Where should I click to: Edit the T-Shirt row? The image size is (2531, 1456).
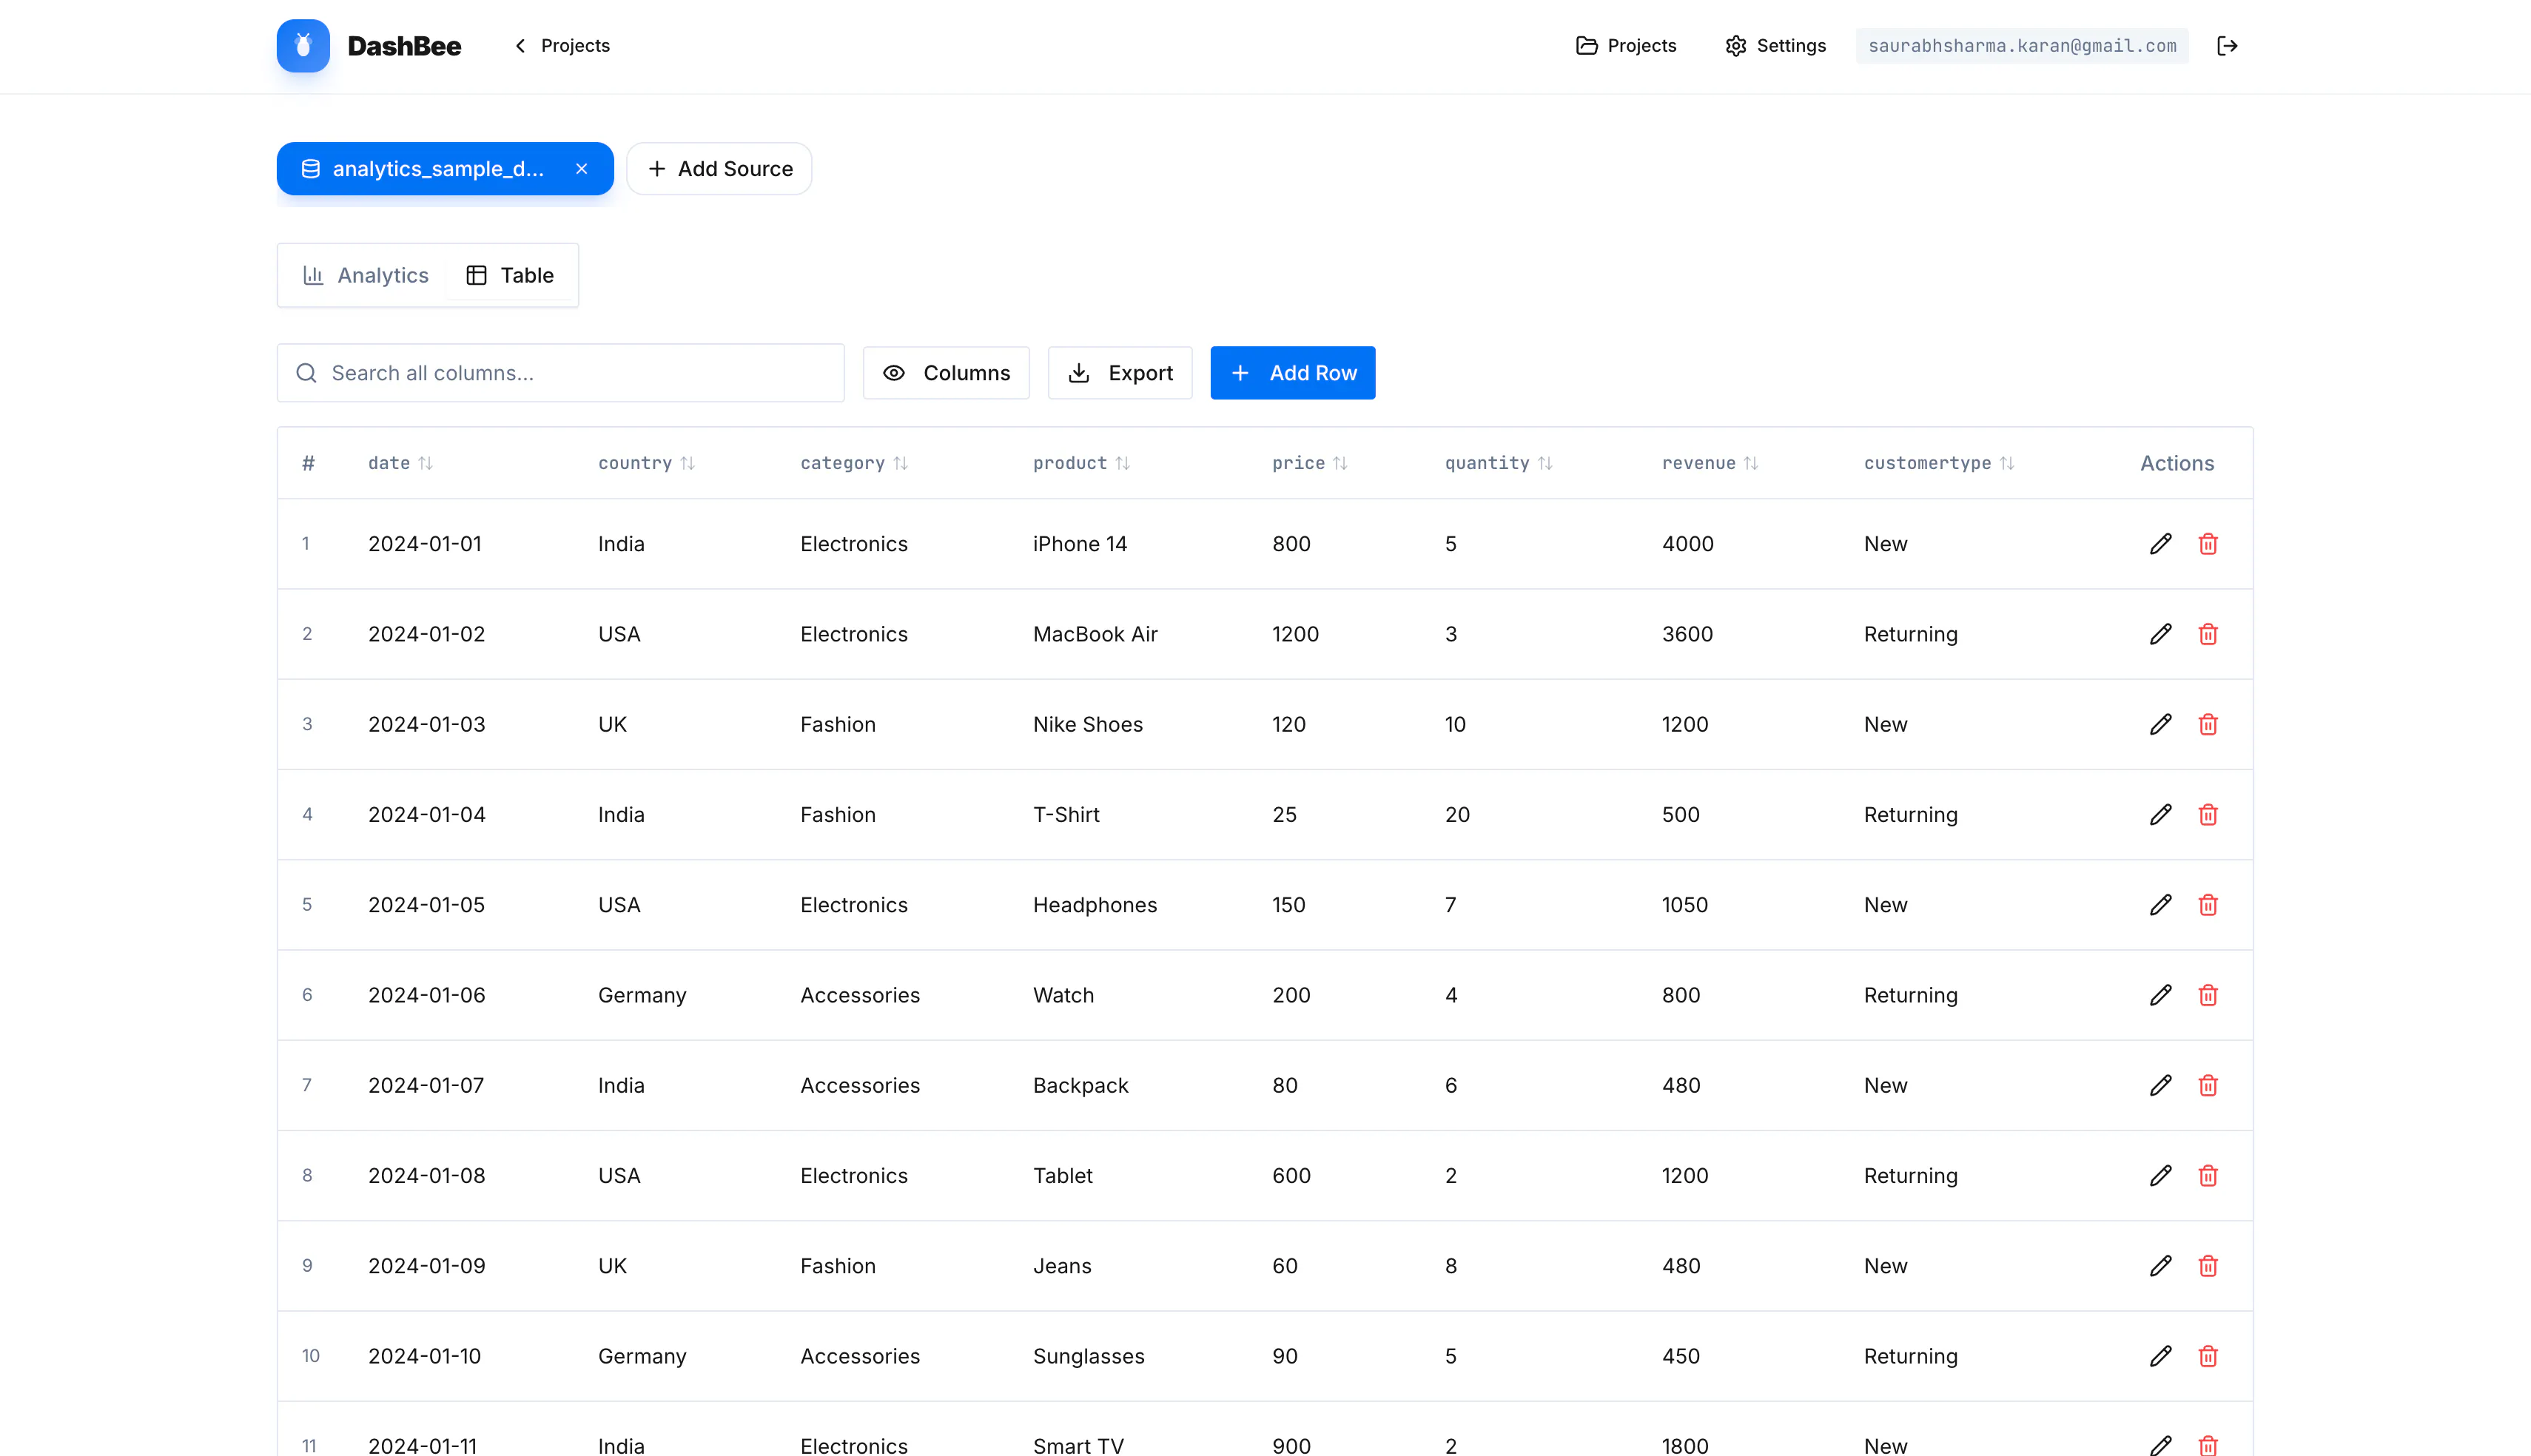point(2161,815)
